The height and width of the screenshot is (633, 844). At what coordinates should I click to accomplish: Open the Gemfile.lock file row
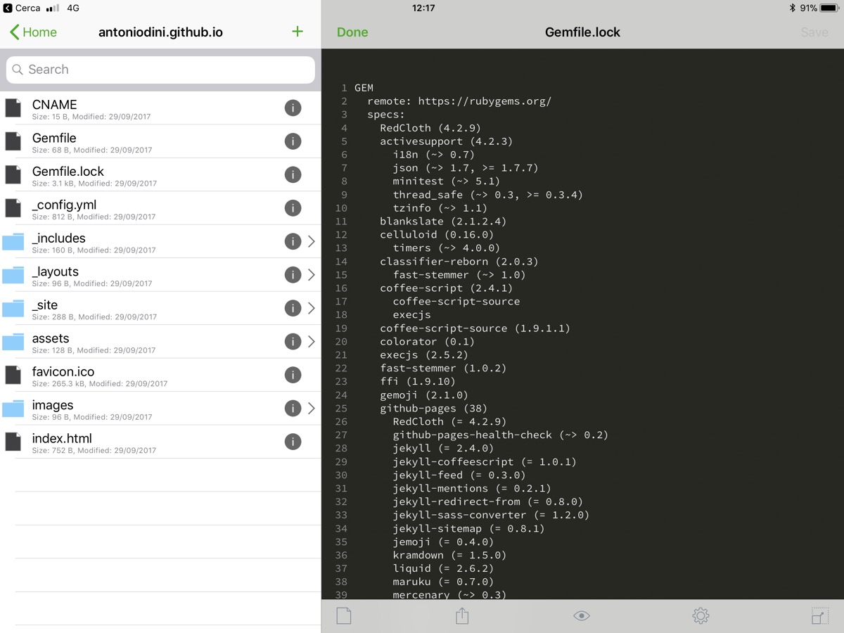coord(160,174)
